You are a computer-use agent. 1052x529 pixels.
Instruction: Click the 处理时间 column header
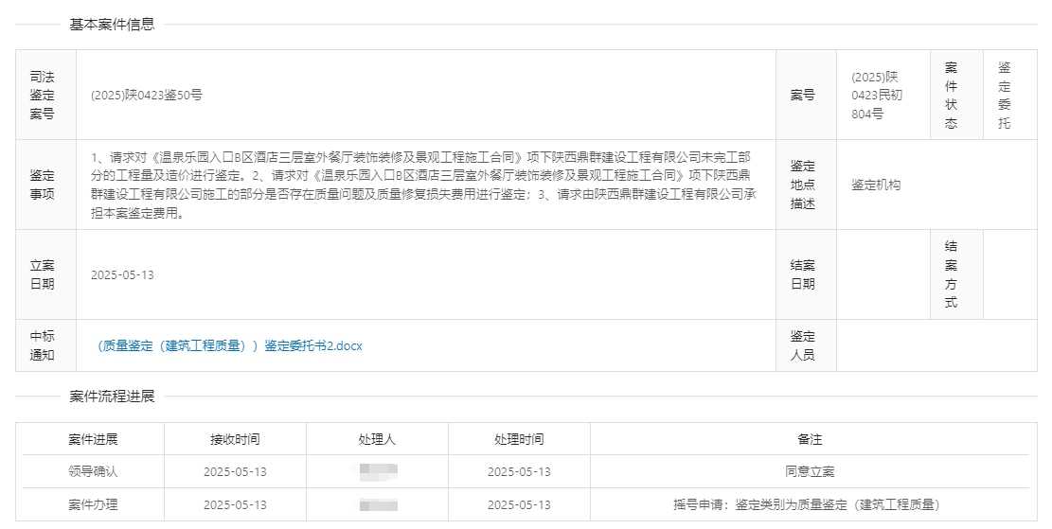tap(519, 440)
